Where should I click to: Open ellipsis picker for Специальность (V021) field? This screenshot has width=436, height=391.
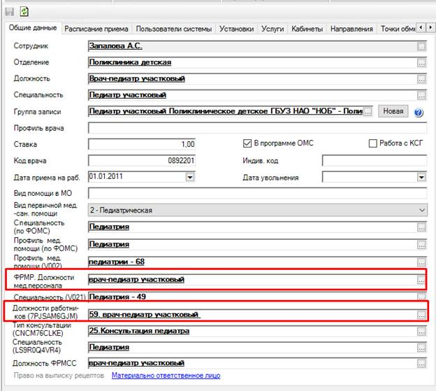tap(421, 297)
